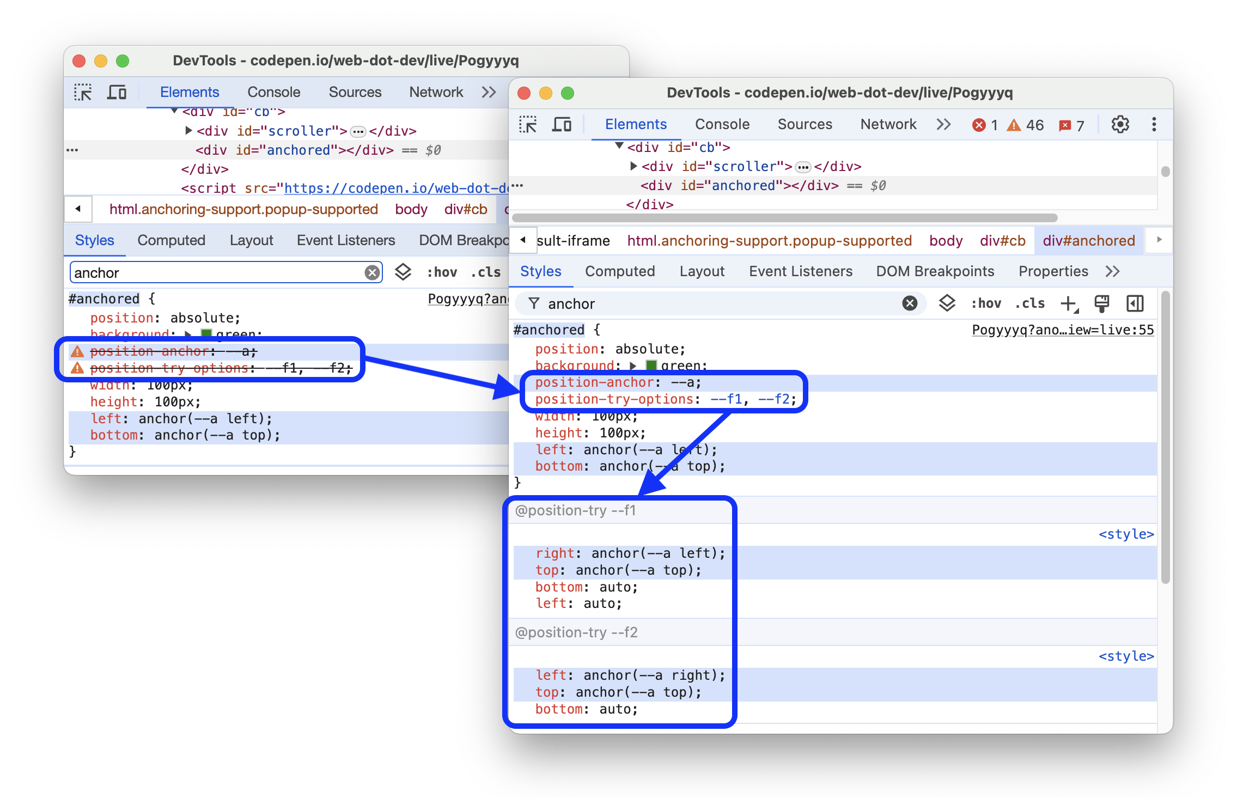
Task: Click the inspect element cursor icon
Action: pyautogui.click(x=87, y=94)
